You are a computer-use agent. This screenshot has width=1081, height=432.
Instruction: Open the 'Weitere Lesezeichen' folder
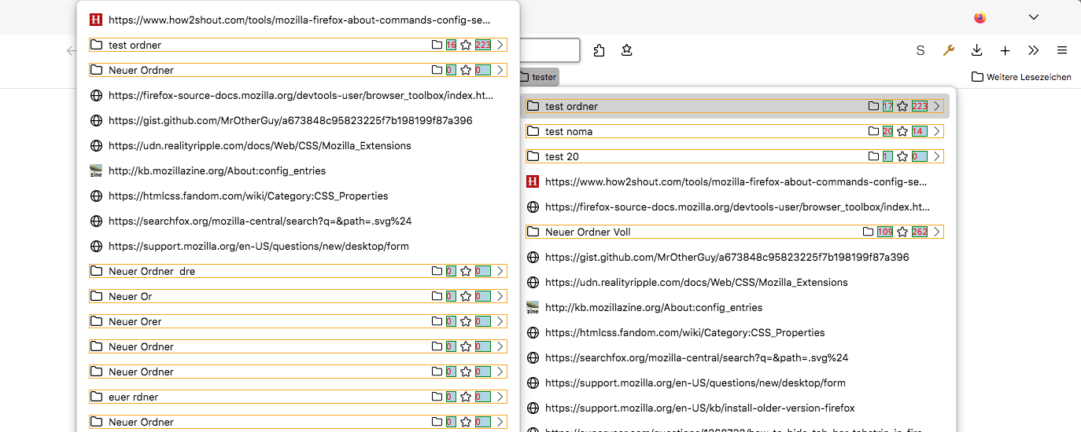pyautogui.click(x=1021, y=77)
